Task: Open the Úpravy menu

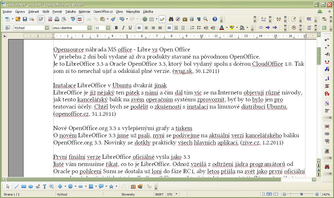Action: click(x=20, y=12)
